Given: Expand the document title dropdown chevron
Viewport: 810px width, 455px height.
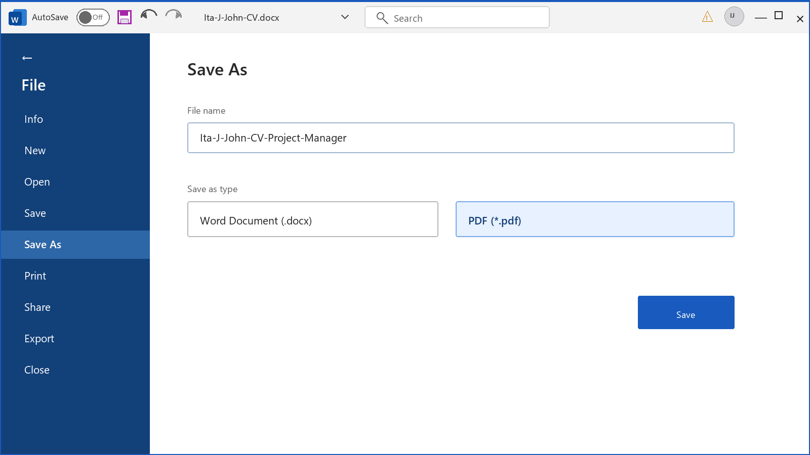Looking at the screenshot, I should click(345, 17).
